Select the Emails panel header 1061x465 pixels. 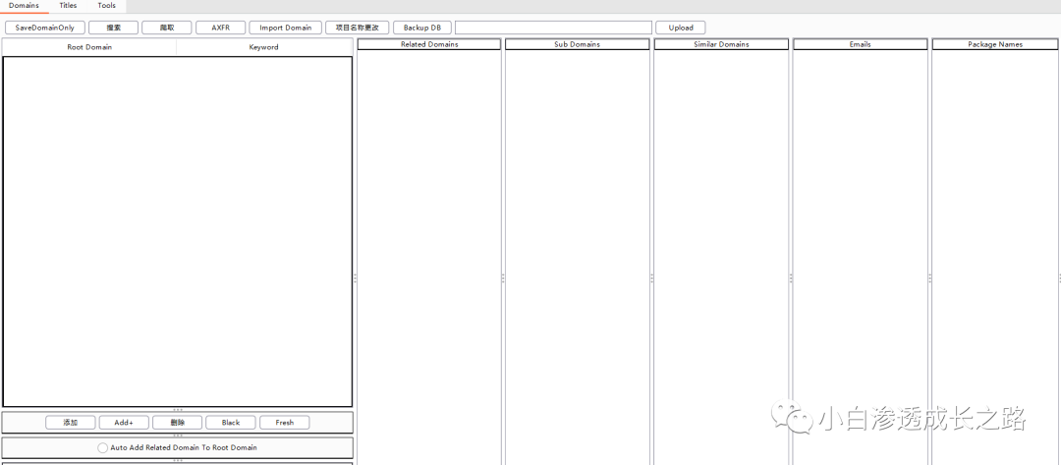pyautogui.click(x=860, y=44)
